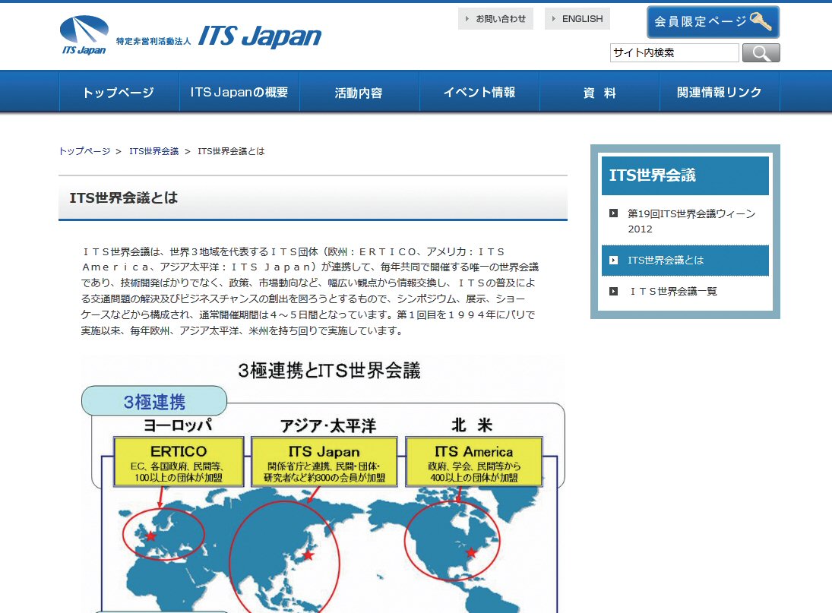This screenshot has width=832, height=613.
Task: Switch to the ENGLISH site
Action: coord(577,18)
